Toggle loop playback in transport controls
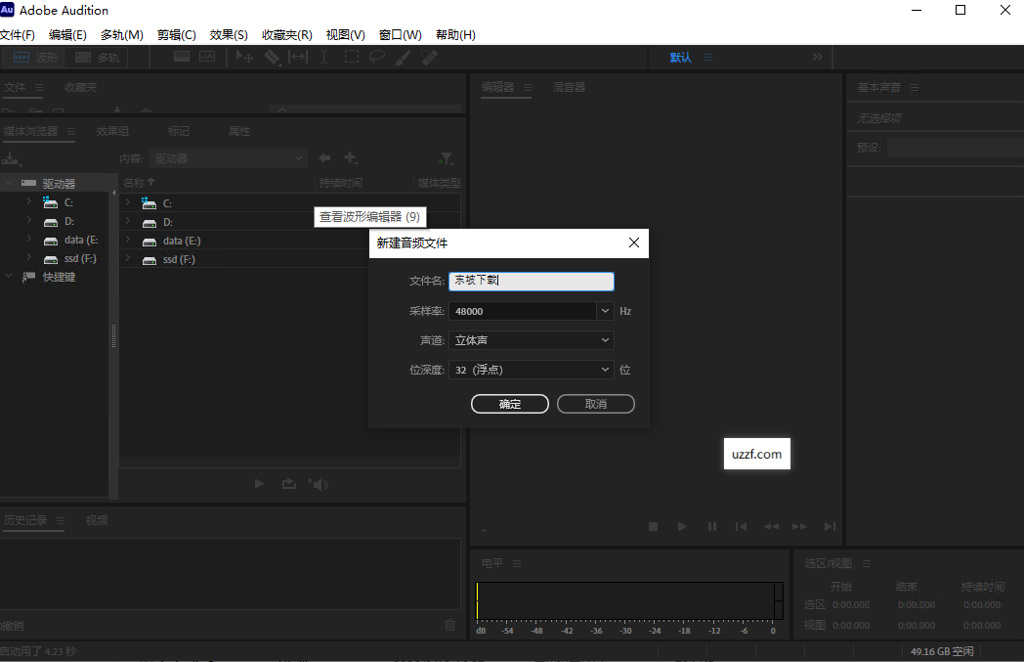The image size is (1024, 662). (289, 483)
